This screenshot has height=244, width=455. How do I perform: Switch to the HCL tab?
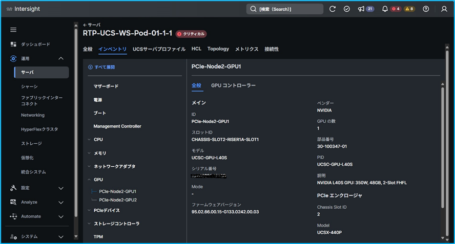coord(196,49)
